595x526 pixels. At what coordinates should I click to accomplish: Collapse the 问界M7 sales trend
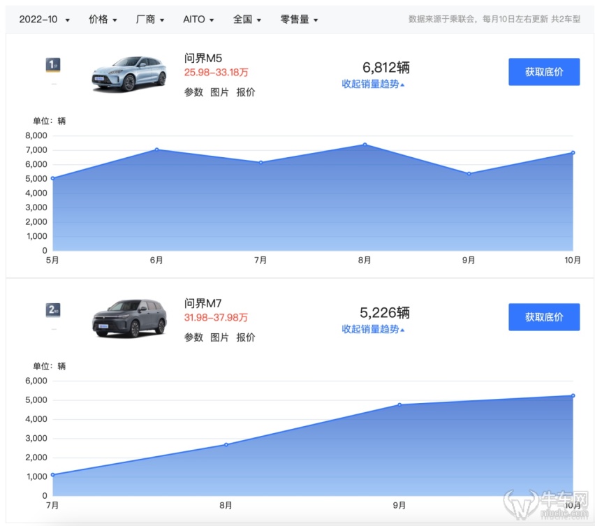[373, 329]
